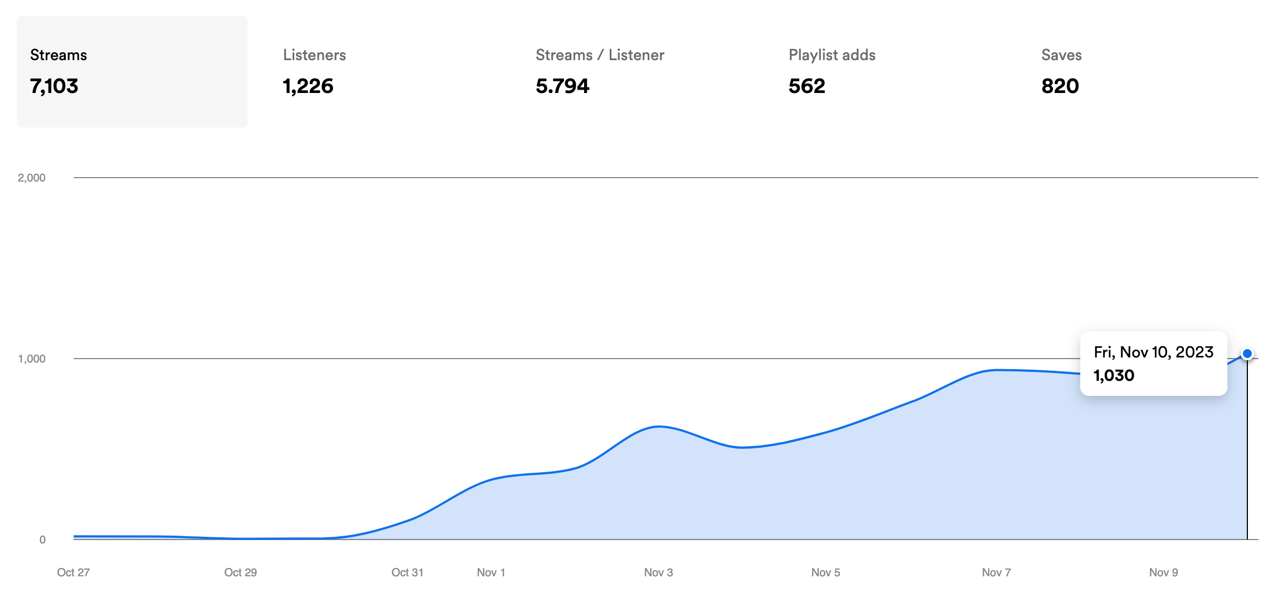
Task: Select the Oct 31 axis label
Action: click(407, 572)
